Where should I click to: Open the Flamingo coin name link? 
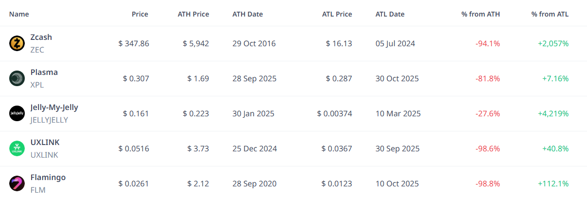[48, 178]
